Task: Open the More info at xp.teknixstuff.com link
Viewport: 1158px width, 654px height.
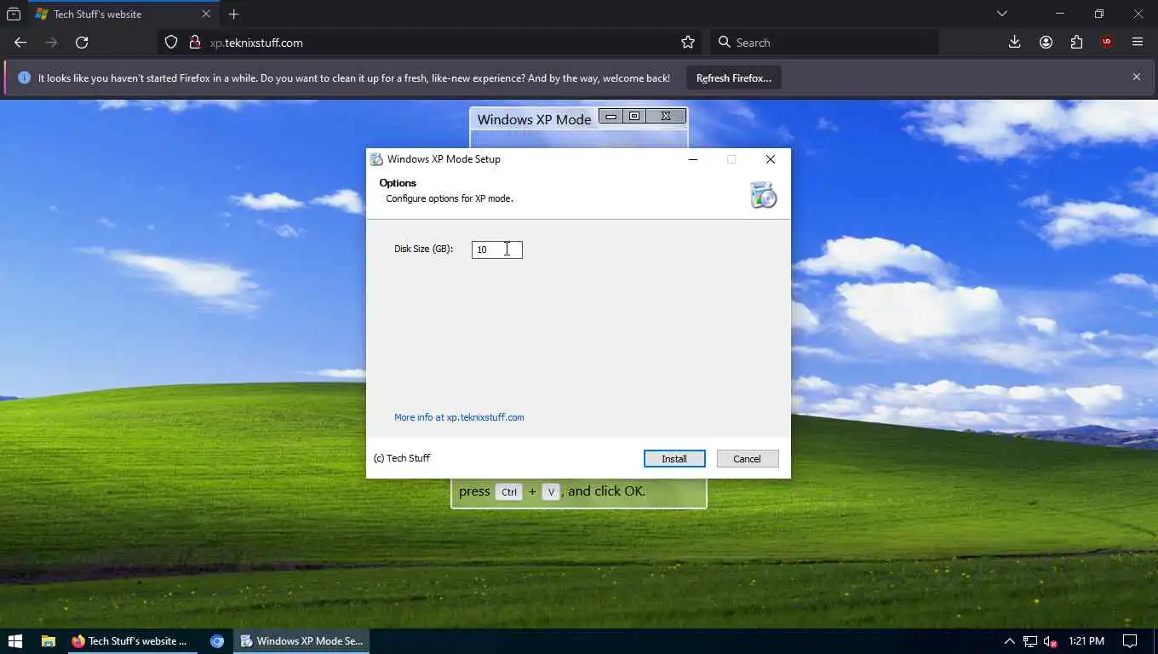Action: click(x=459, y=417)
